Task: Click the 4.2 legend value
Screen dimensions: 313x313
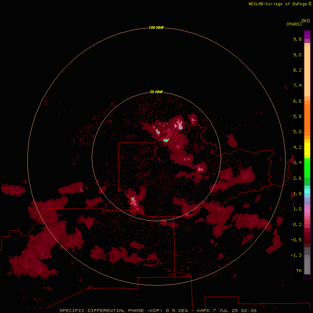Action: click(297, 147)
